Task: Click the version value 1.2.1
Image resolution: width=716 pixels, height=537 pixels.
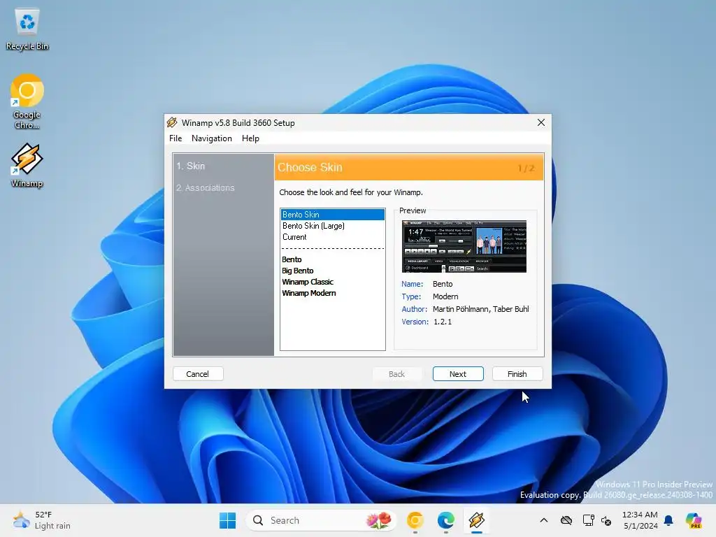Action: [x=443, y=322]
